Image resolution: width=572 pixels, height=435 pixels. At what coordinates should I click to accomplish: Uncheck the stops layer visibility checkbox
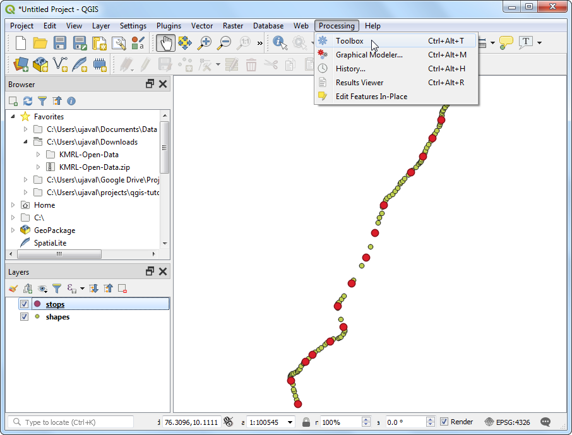pos(24,304)
